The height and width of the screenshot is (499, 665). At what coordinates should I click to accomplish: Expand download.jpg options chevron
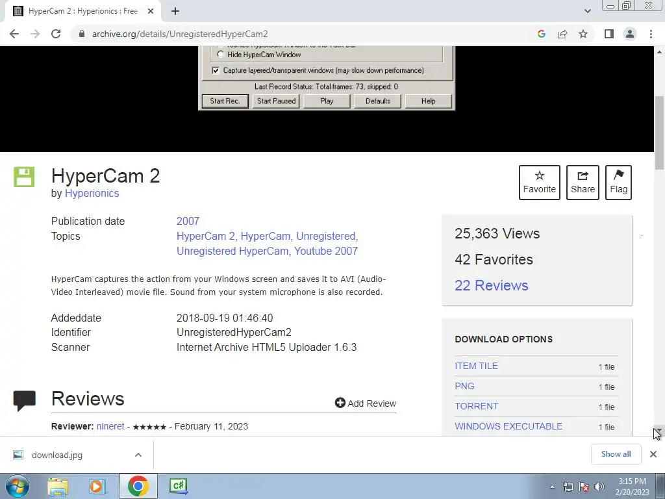(138, 455)
